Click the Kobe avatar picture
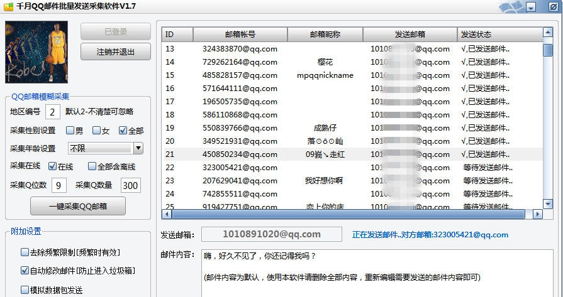Viewport: 563px width, 297px height. 36,52
